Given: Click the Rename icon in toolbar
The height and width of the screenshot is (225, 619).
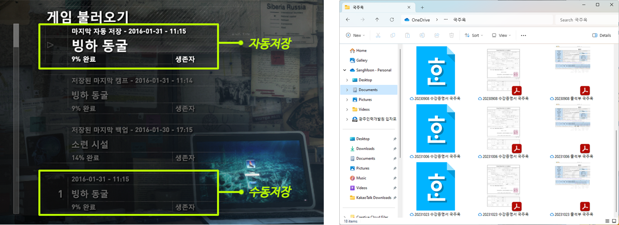Looking at the screenshot, I should click(422, 35).
